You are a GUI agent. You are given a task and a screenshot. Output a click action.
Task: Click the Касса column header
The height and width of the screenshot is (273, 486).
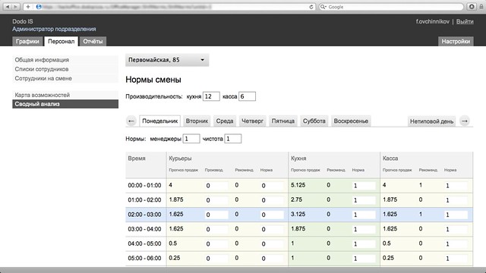pyautogui.click(x=390, y=158)
